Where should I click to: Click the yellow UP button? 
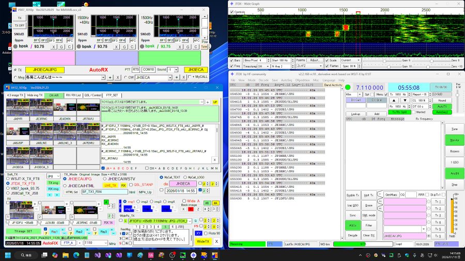(x=215, y=102)
